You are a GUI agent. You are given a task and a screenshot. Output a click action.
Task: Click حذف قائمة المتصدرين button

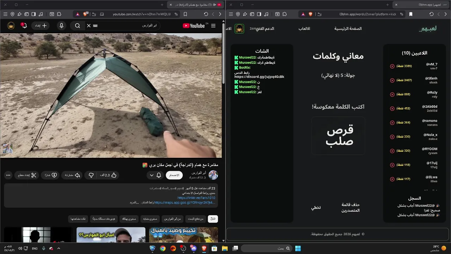coord(351,207)
